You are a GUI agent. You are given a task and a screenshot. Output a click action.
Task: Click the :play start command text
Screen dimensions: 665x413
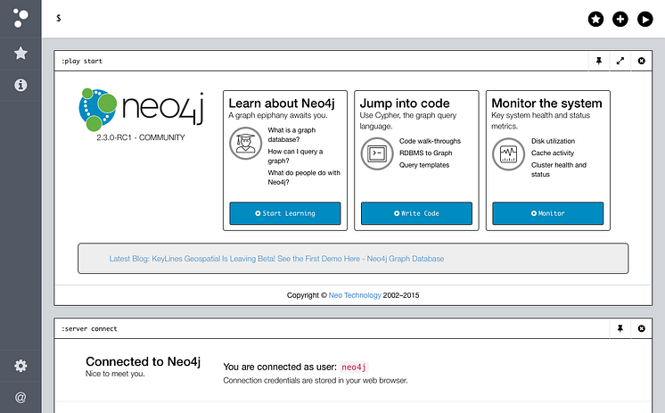tap(82, 61)
